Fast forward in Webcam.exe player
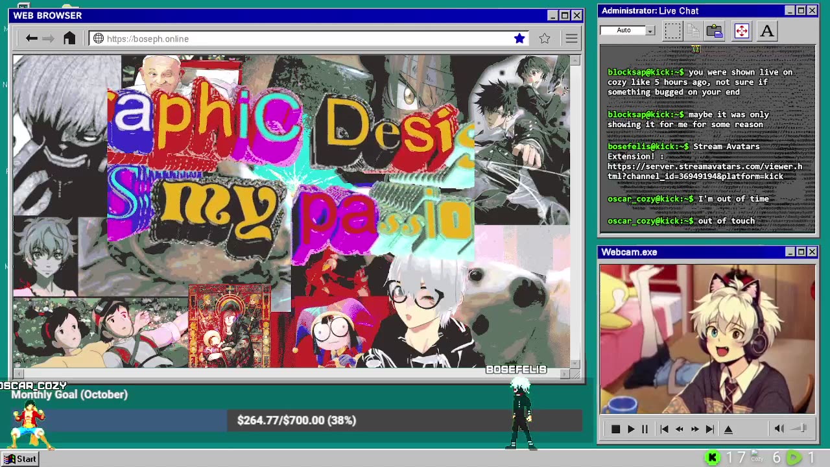The height and width of the screenshot is (467, 830). pyautogui.click(x=694, y=429)
